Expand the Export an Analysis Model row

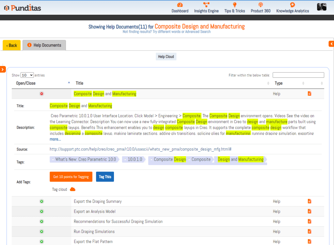[41, 211]
